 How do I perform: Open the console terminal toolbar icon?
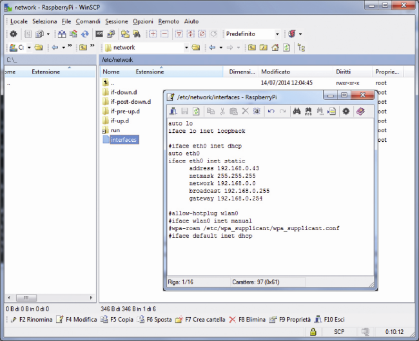(100, 34)
